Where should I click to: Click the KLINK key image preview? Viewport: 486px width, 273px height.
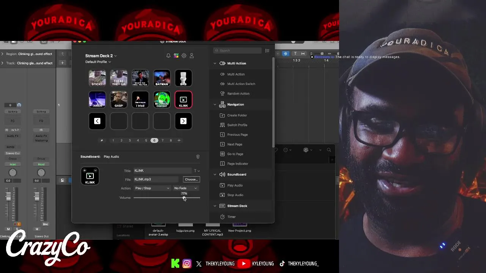[90, 176]
